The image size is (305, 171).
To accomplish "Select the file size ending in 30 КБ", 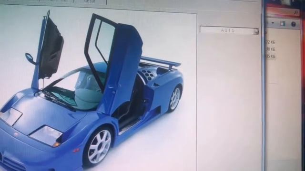I will (x=271, y=49).
